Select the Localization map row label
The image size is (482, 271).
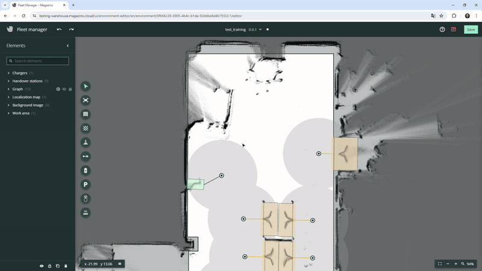(x=26, y=97)
